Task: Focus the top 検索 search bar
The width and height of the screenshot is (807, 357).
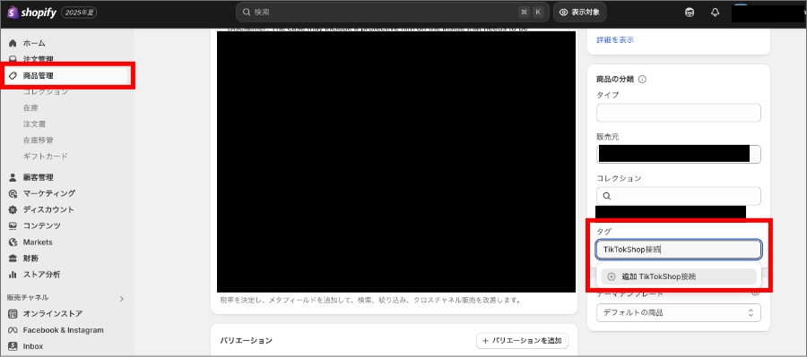Action: [x=392, y=13]
